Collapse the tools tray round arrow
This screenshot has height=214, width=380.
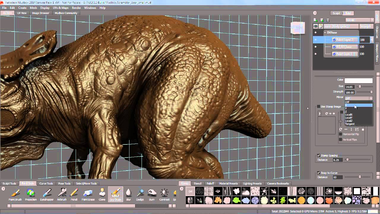click(3, 188)
